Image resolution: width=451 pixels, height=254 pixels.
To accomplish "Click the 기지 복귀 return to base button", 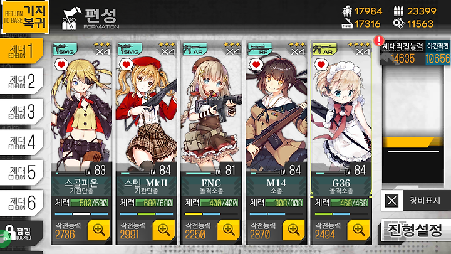I will click(x=25, y=18).
